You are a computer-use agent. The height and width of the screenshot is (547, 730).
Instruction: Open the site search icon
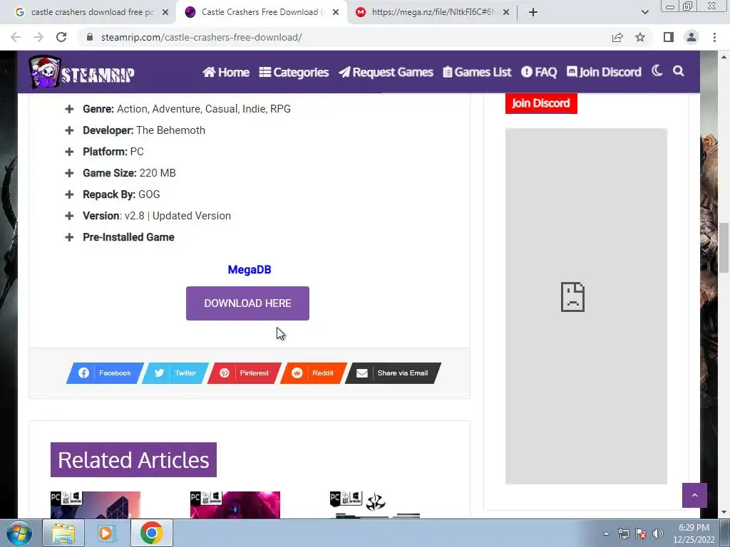coord(679,71)
